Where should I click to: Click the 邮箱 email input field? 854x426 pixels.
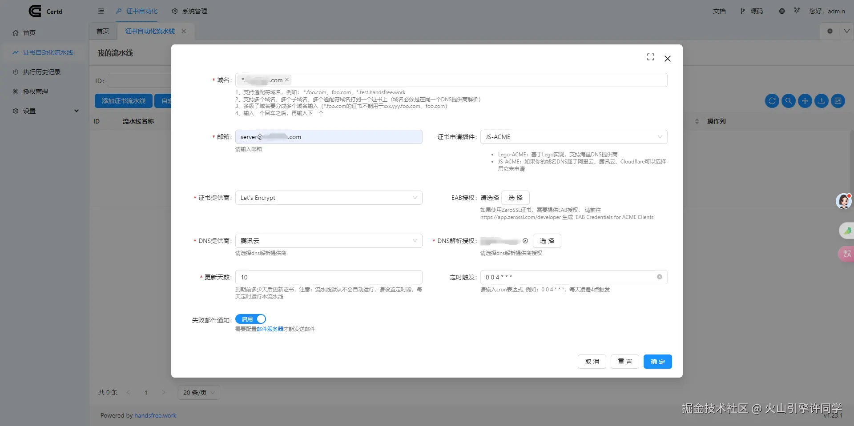pos(329,137)
